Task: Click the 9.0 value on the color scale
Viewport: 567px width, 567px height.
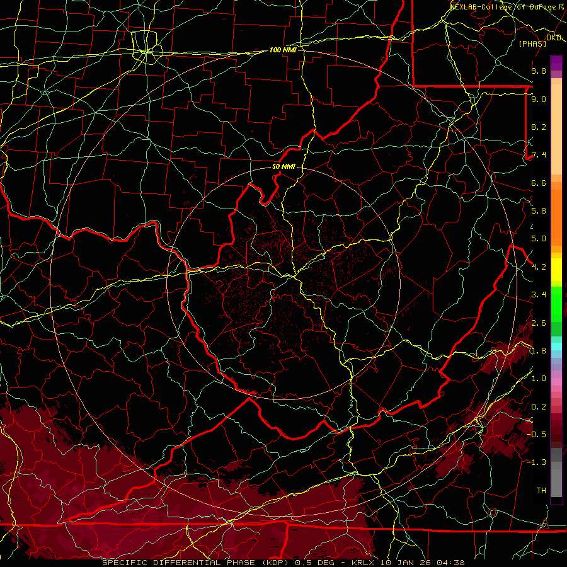Action: tap(539, 99)
